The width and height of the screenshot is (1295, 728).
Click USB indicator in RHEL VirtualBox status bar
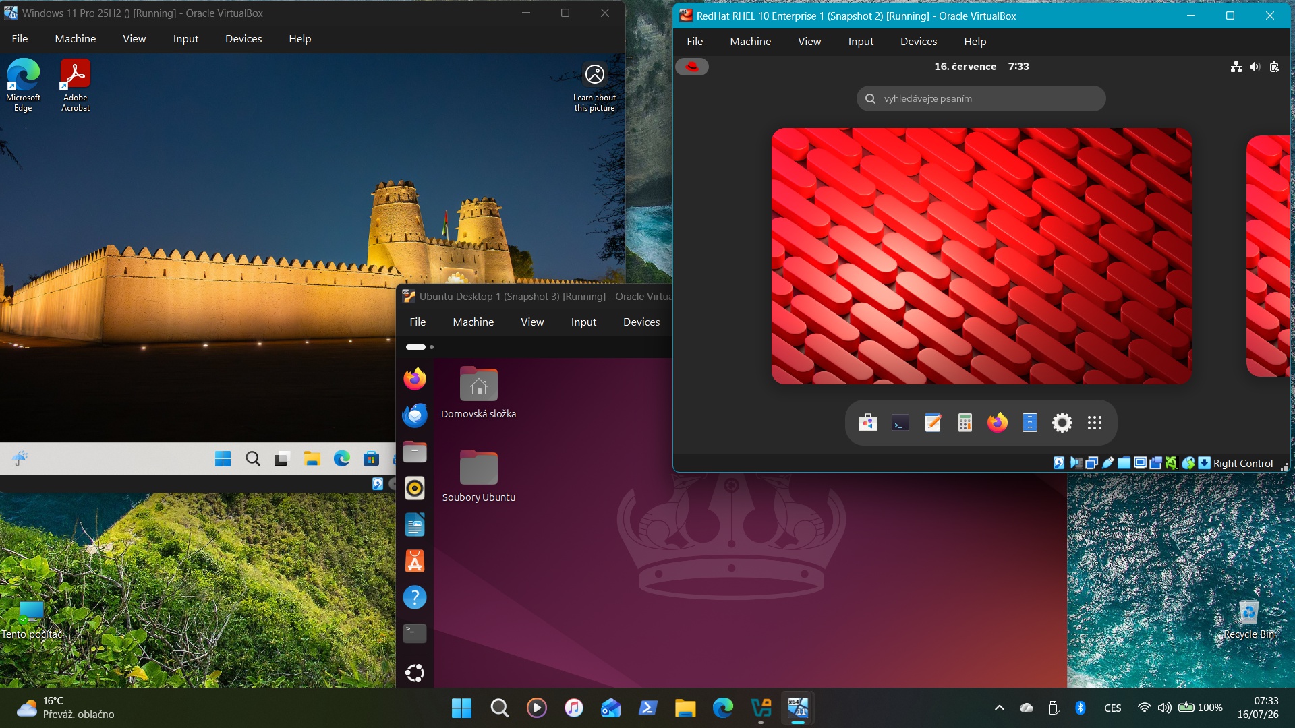1108,463
